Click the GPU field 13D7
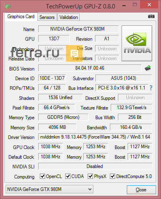 point(54,39)
